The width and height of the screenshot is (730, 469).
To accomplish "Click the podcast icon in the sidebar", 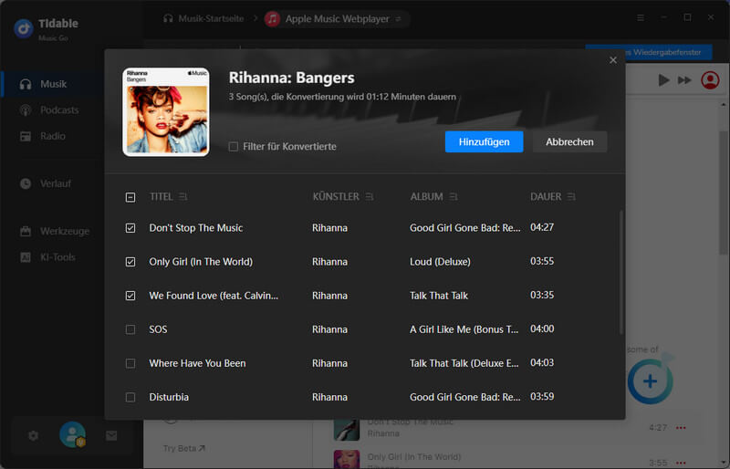I will coord(26,110).
